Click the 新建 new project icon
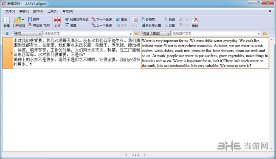 pos(6,20)
